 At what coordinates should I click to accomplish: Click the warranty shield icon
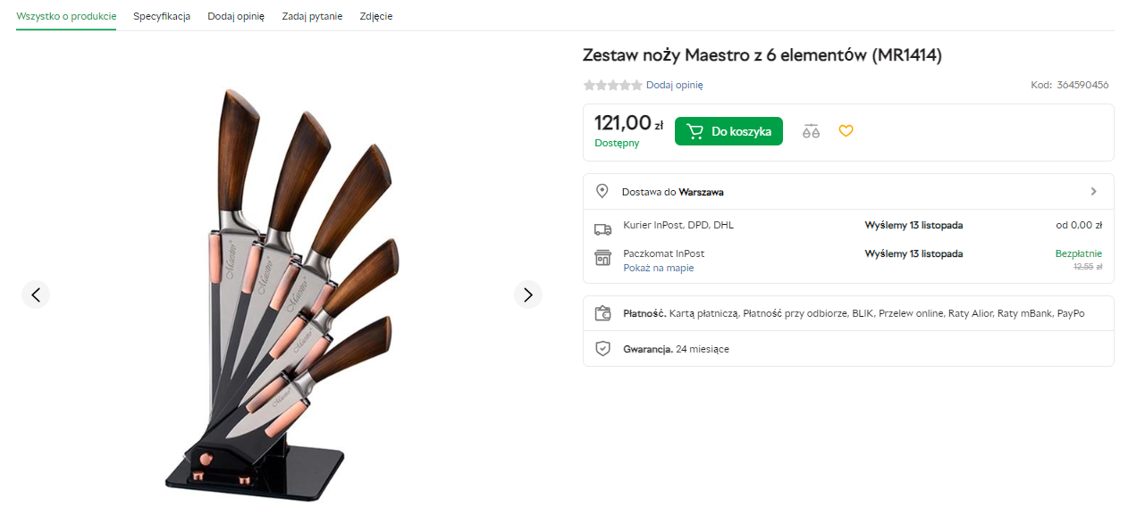602,348
